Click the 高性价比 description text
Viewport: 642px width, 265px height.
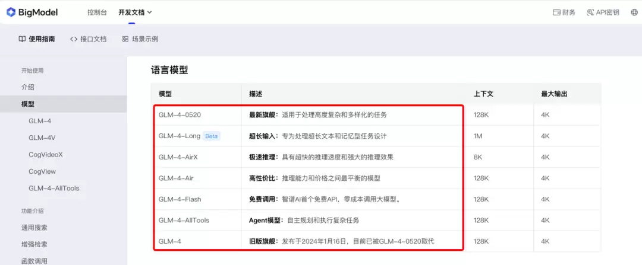314,178
